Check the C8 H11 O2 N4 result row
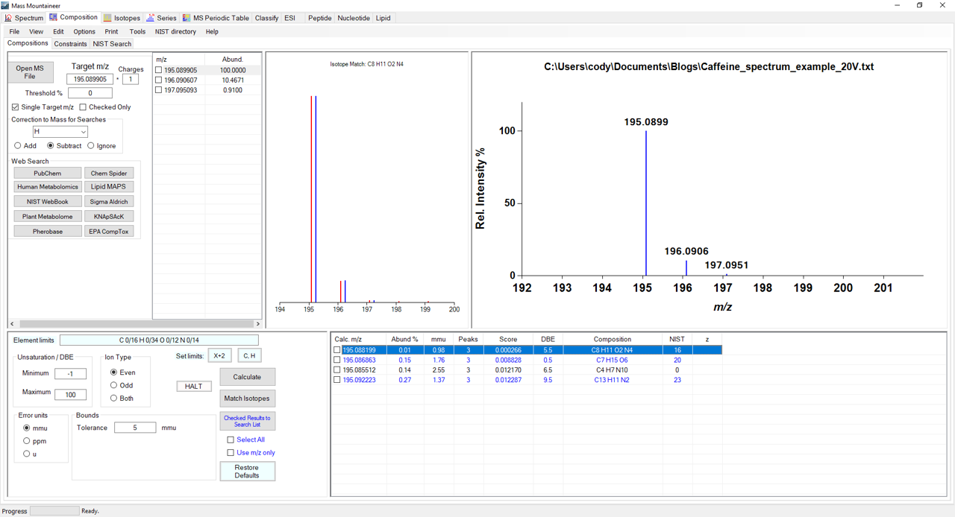The width and height of the screenshot is (955, 517). (337, 350)
